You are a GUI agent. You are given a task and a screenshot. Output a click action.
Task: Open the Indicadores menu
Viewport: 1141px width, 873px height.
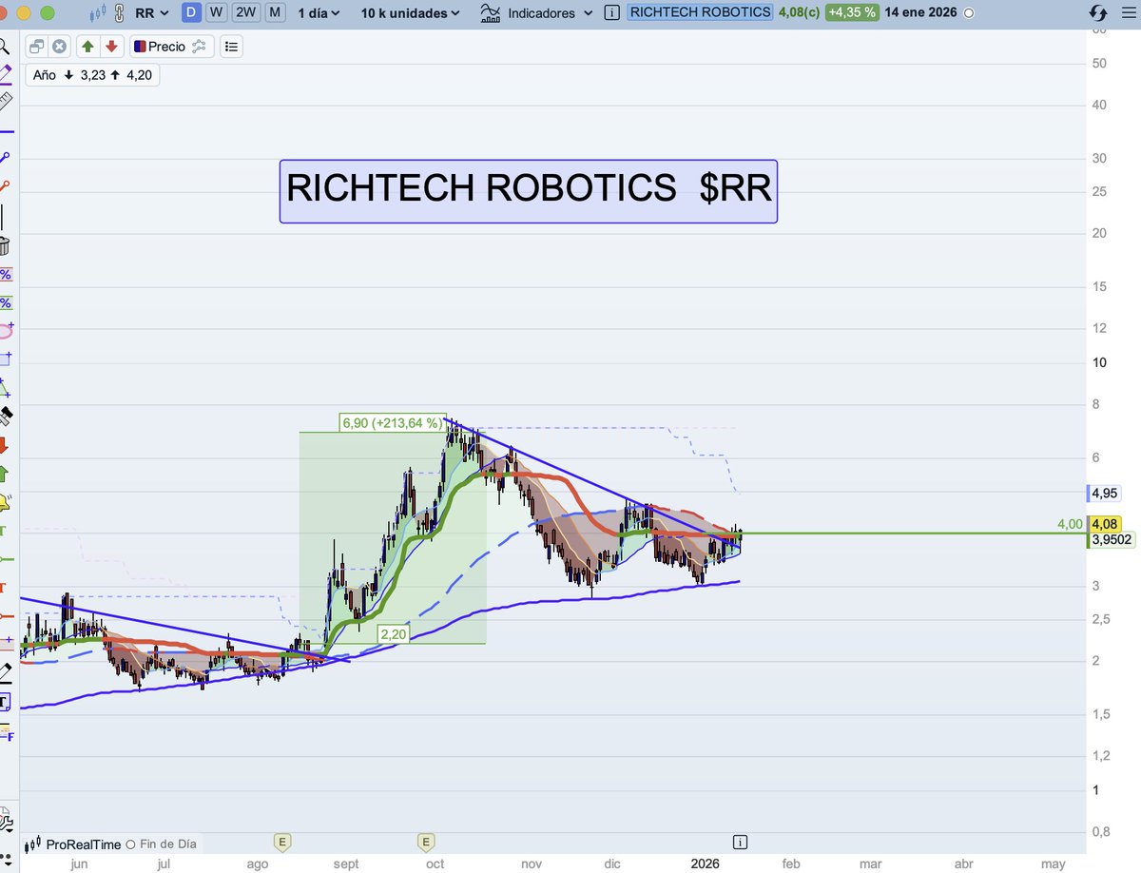coord(541,13)
